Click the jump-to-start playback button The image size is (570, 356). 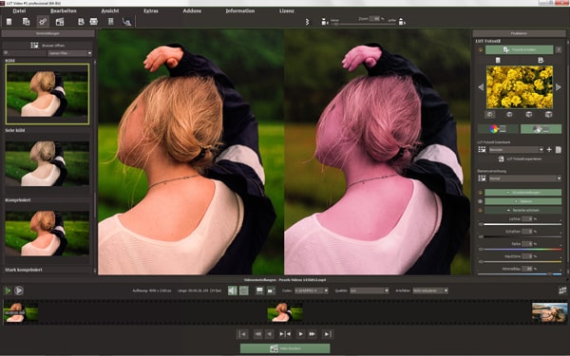[242, 334]
